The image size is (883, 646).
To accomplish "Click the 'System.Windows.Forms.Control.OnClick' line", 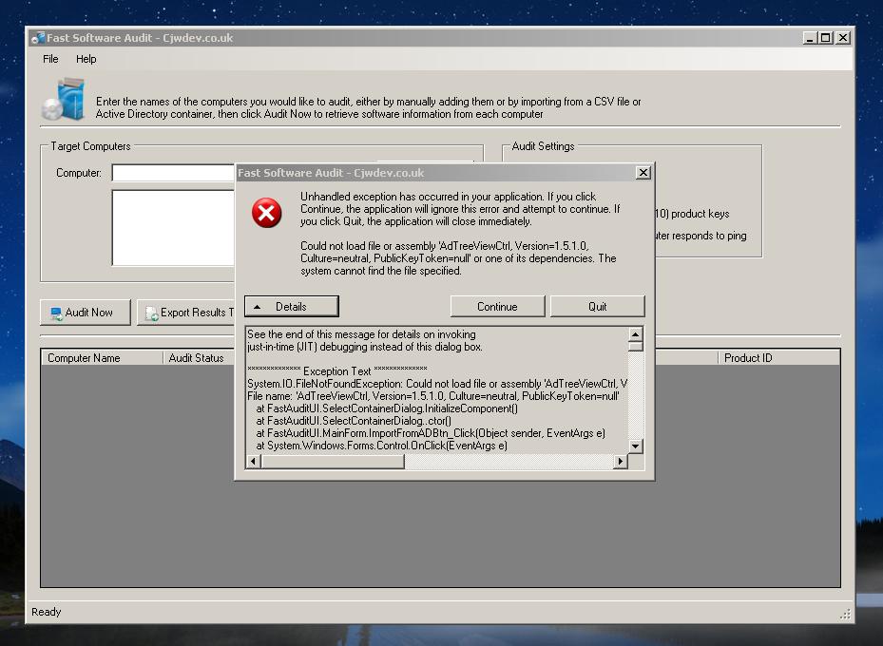I will coord(381,446).
